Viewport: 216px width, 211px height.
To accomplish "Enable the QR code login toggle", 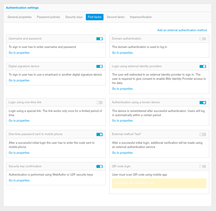I will tap(203, 166).
